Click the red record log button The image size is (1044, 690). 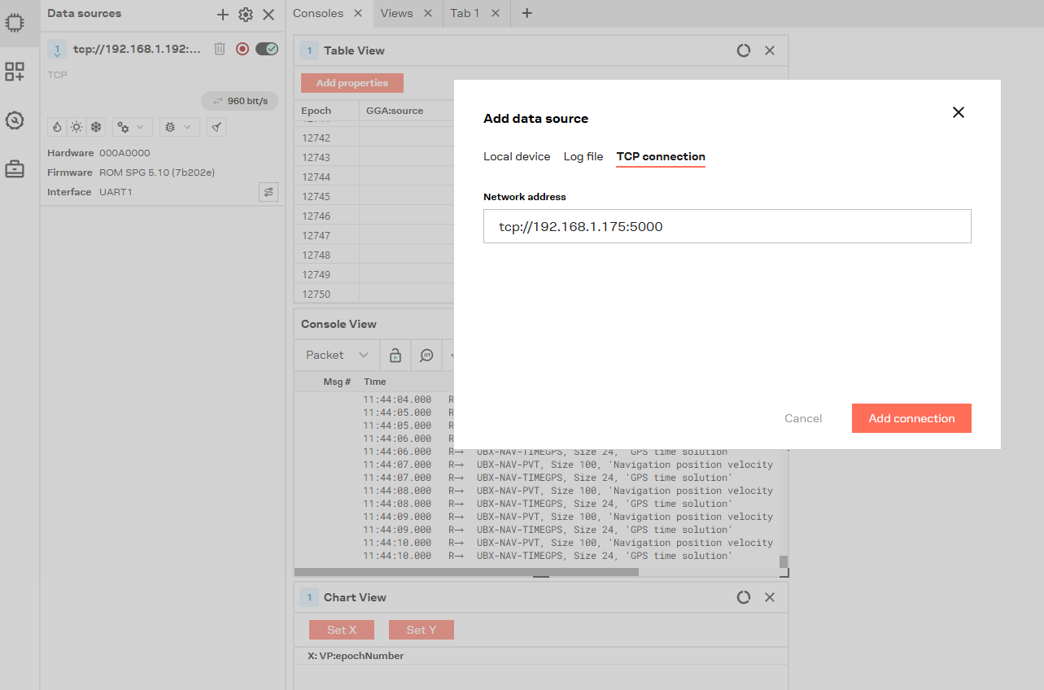click(242, 49)
